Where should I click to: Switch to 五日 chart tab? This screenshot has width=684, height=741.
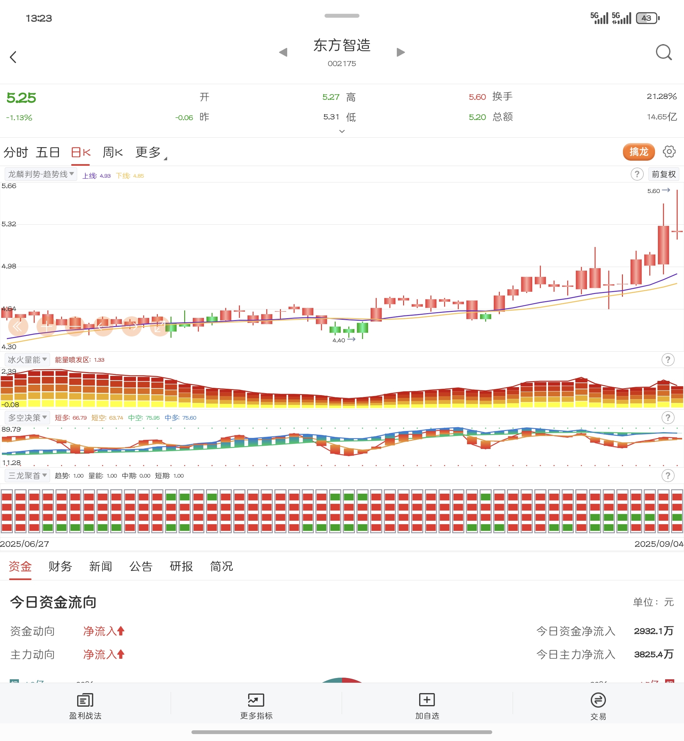(x=48, y=152)
